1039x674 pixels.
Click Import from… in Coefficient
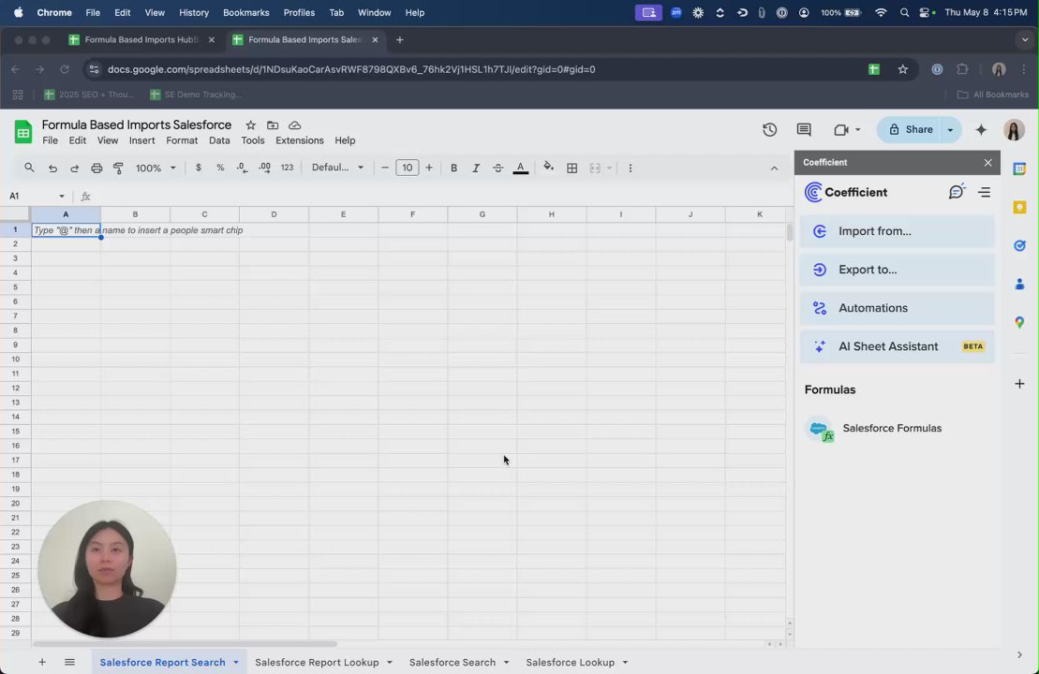pyautogui.click(x=898, y=231)
